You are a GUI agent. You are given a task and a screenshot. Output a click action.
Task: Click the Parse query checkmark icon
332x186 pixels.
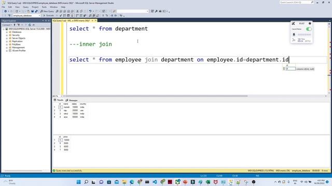point(61,16)
